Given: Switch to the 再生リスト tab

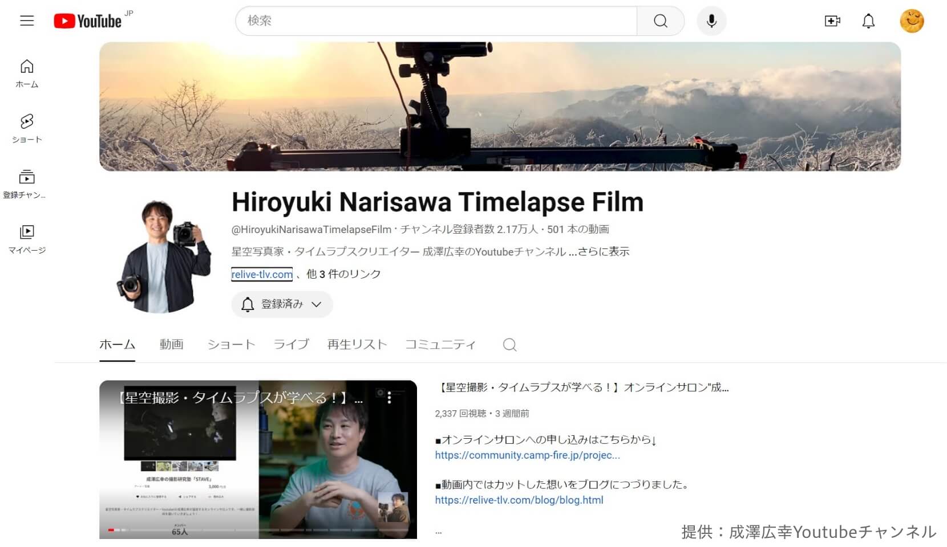Looking at the screenshot, I should pos(357,345).
